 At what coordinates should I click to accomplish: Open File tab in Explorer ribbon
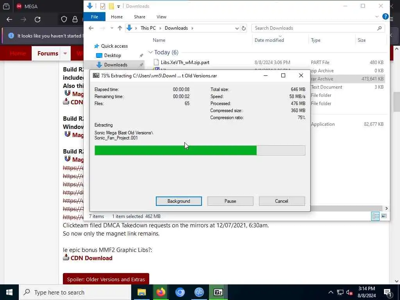tap(95, 17)
